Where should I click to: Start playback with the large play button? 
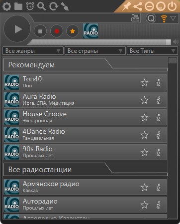pyautogui.click(x=17, y=29)
